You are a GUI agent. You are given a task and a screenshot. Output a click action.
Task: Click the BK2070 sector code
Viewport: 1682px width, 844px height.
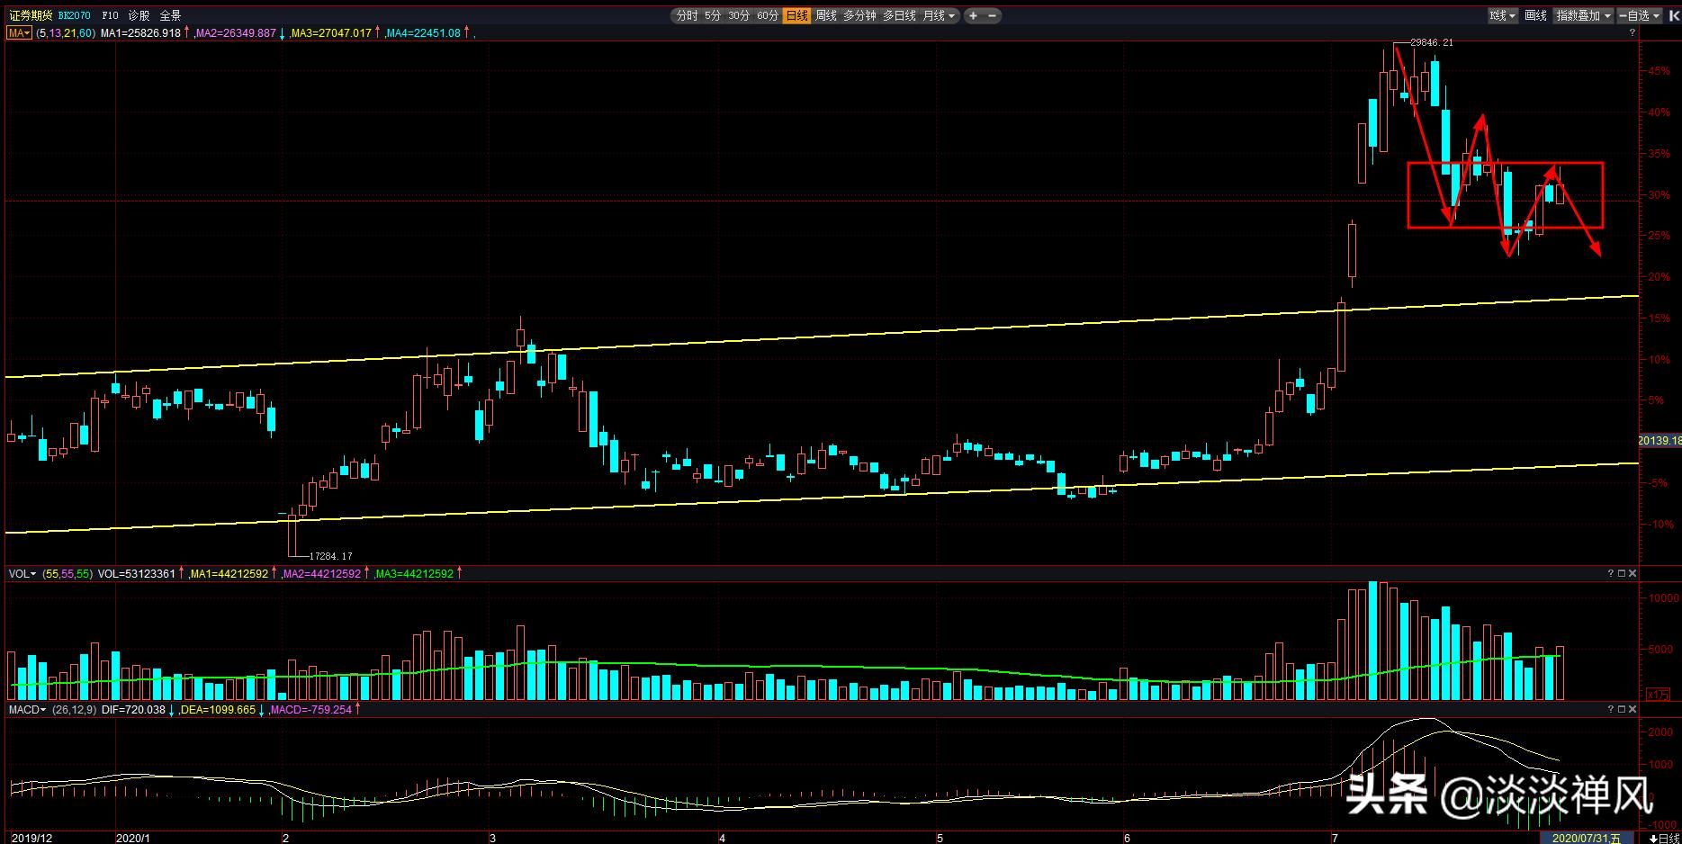(x=75, y=15)
